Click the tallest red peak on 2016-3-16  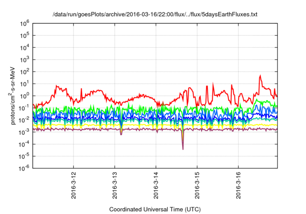(x=260, y=76)
